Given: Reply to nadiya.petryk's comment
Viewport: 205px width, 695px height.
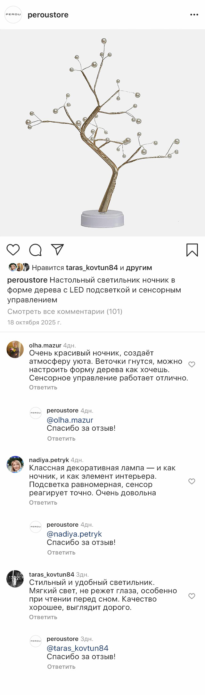Looking at the screenshot, I should 43,502.
